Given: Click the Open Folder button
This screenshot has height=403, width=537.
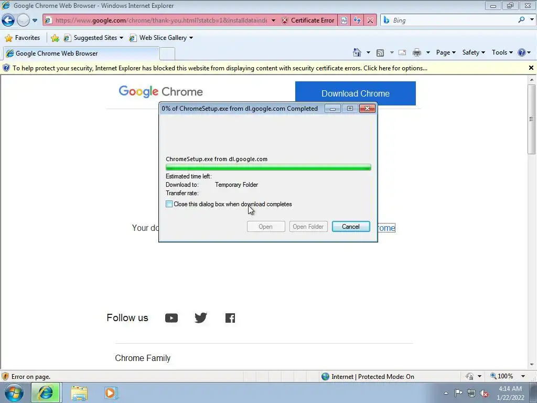Looking at the screenshot, I should pos(308,227).
